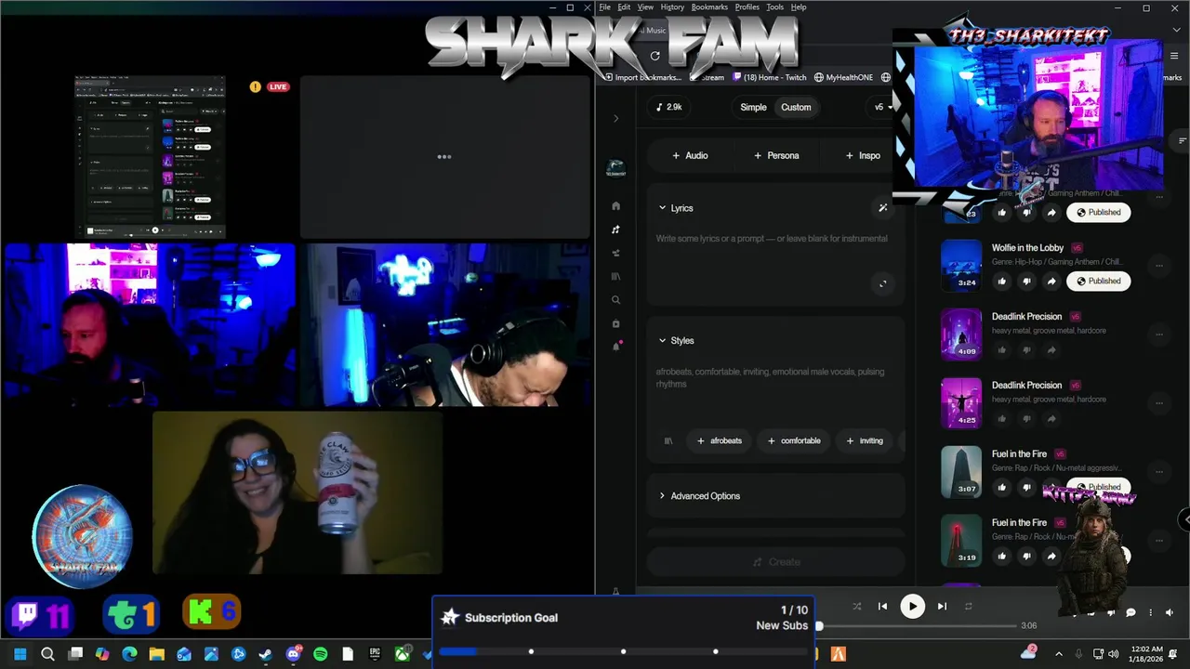Play the current track in the player
1190x669 pixels.
tap(912, 607)
